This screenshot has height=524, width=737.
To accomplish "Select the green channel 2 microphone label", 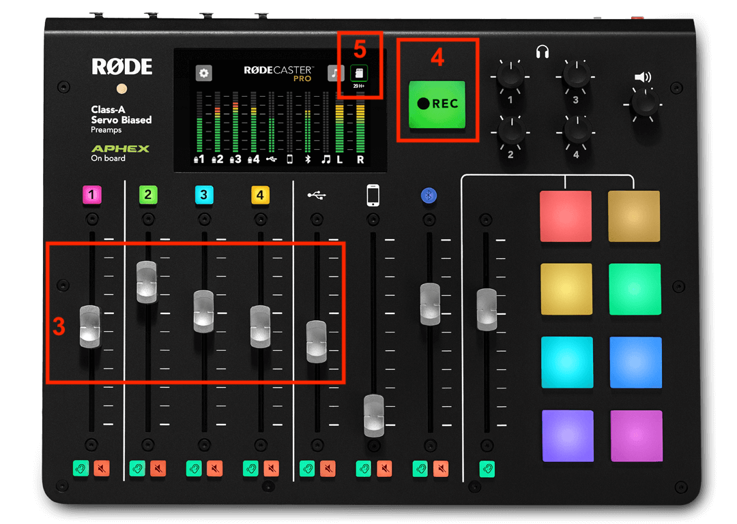I will click(x=148, y=195).
